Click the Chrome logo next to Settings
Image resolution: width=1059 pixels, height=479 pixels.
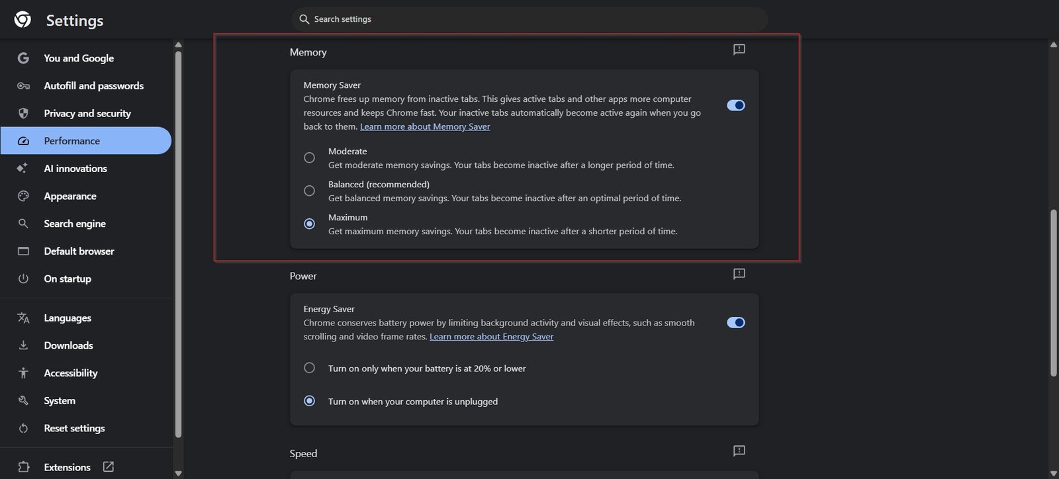click(x=23, y=20)
